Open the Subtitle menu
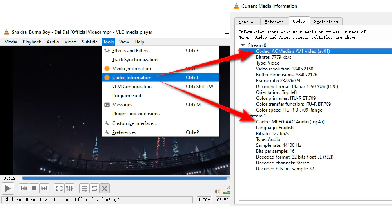392x206 pixels. coord(90,42)
